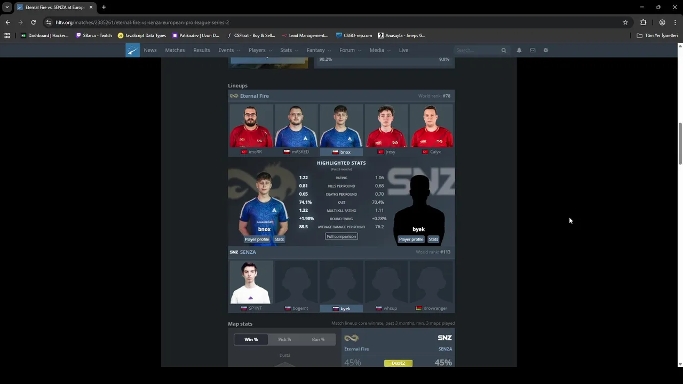Open the messages envelope icon
Screen dimensions: 683x384
click(533, 50)
